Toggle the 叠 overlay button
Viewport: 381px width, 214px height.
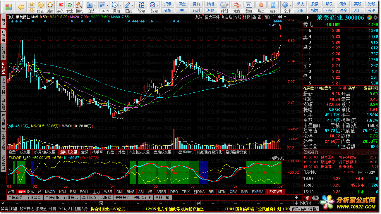pos(254,17)
